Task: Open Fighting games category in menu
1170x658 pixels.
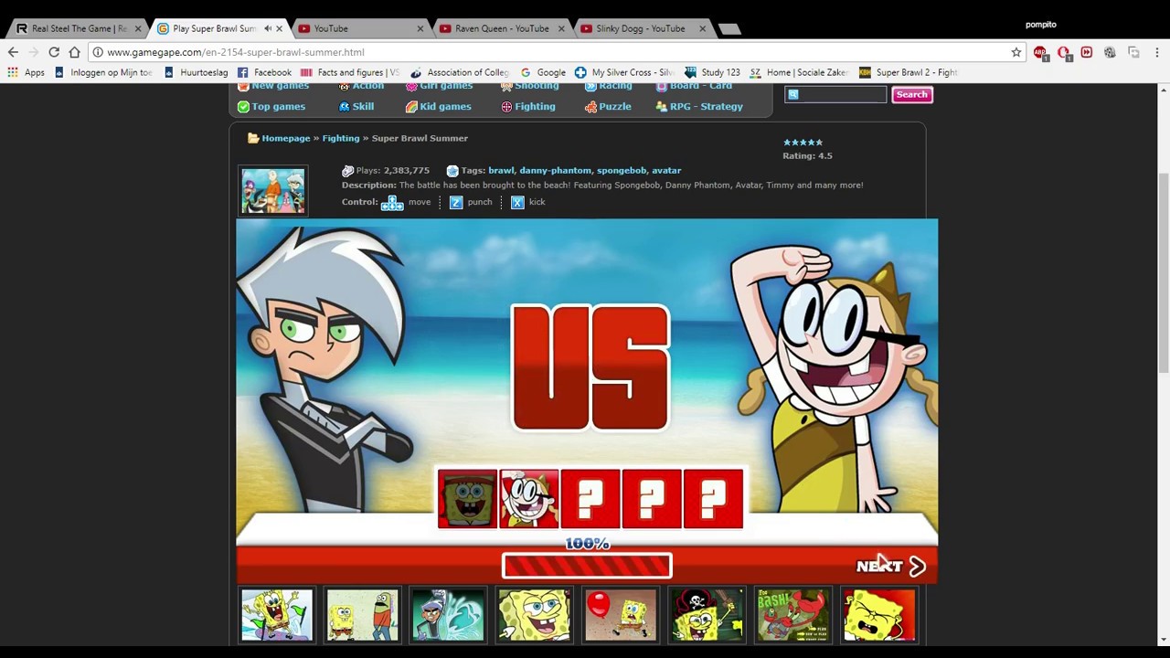Action: [528, 106]
